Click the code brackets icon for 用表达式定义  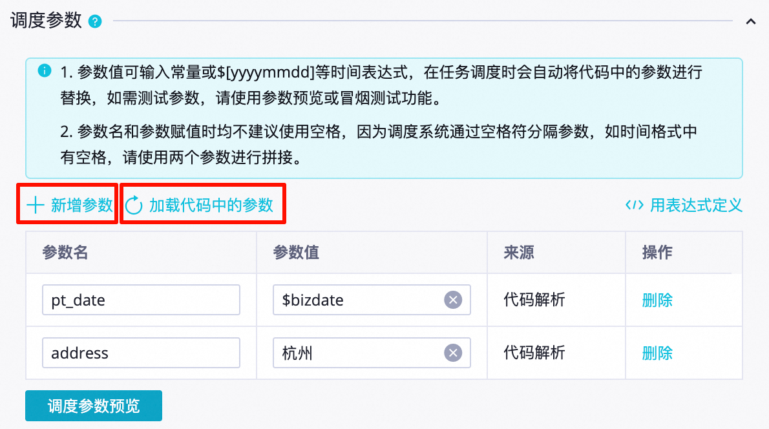click(633, 205)
